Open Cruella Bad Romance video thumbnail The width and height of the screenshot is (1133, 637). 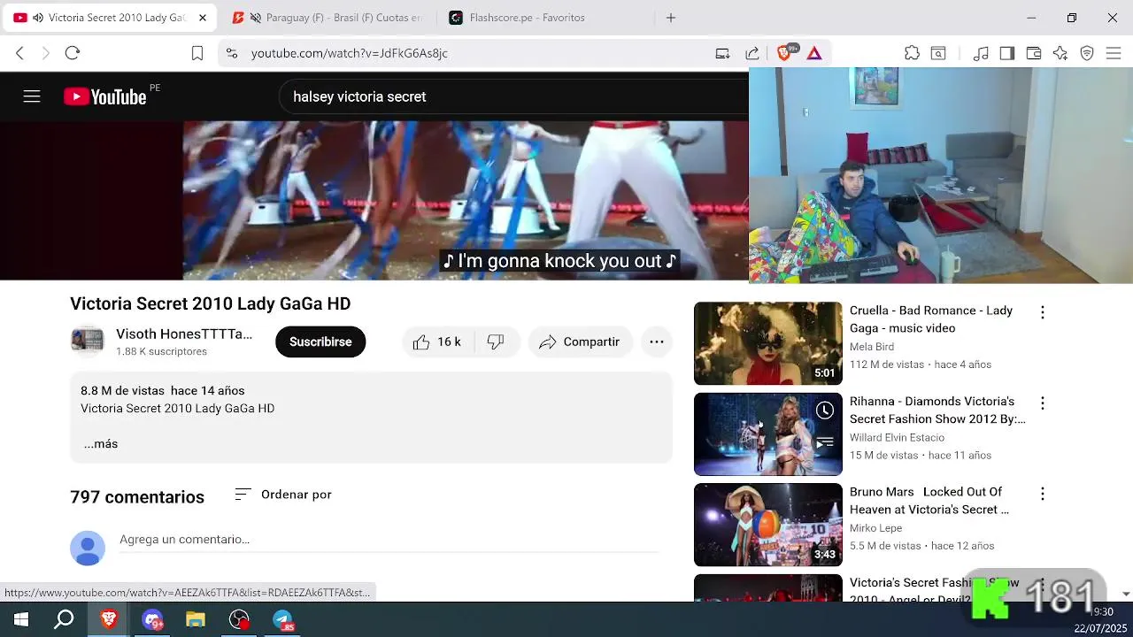pos(768,343)
